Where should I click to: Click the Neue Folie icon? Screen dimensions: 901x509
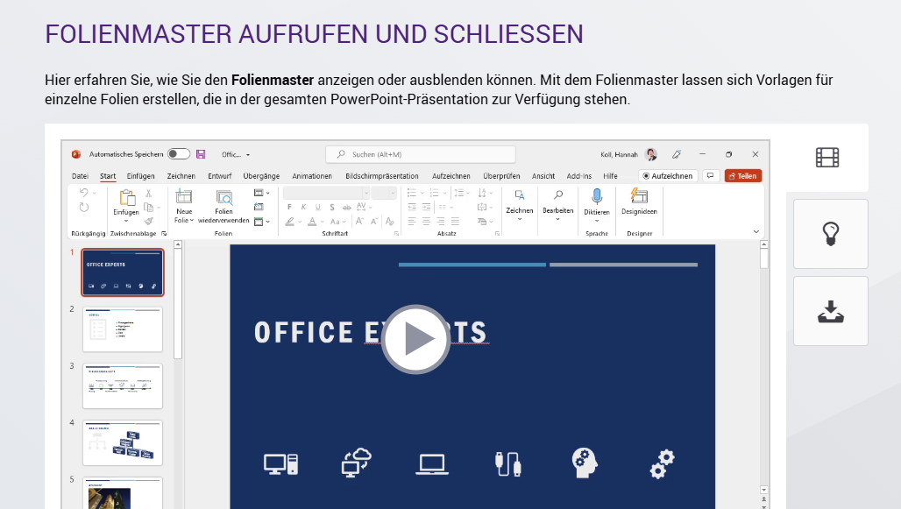click(x=184, y=197)
